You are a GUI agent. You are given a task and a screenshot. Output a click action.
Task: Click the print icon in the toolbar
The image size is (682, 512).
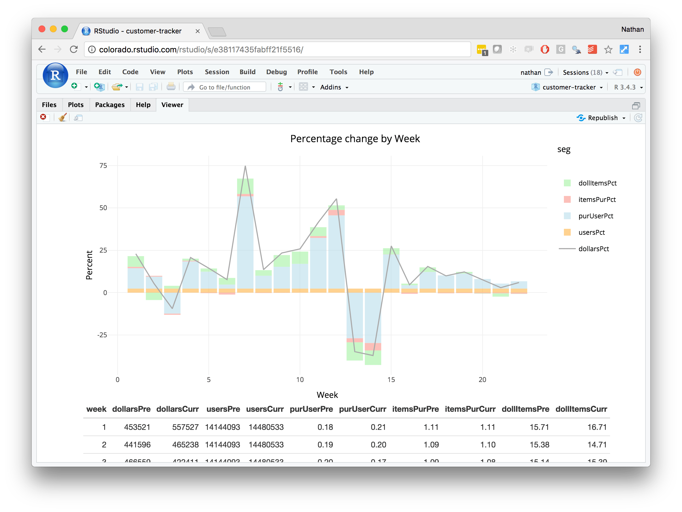click(x=171, y=87)
